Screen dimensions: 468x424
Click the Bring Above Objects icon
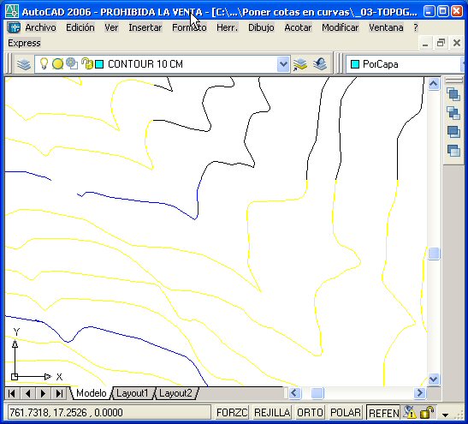[x=453, y=132]
